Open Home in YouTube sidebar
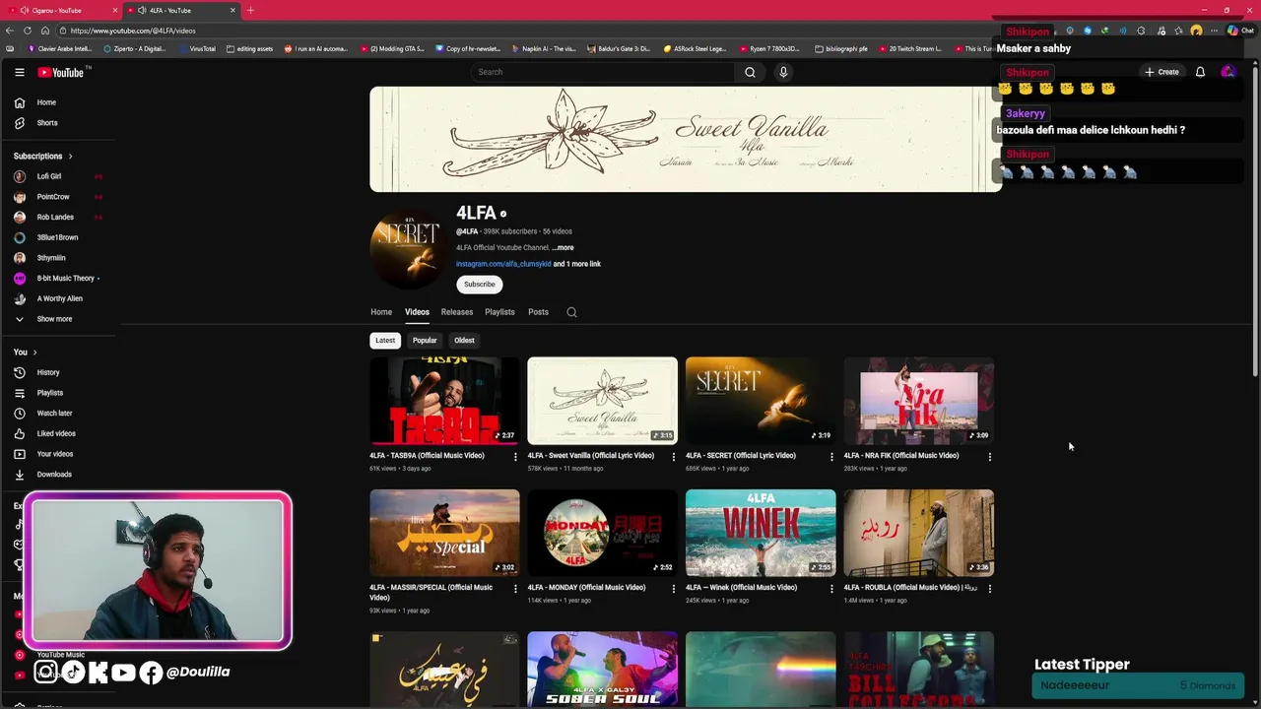Screen dimensions: 1261x709 click(x=35, y=102)
